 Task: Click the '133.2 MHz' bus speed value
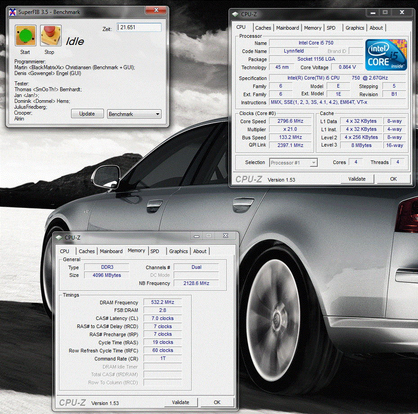click(x=290, y=137)
